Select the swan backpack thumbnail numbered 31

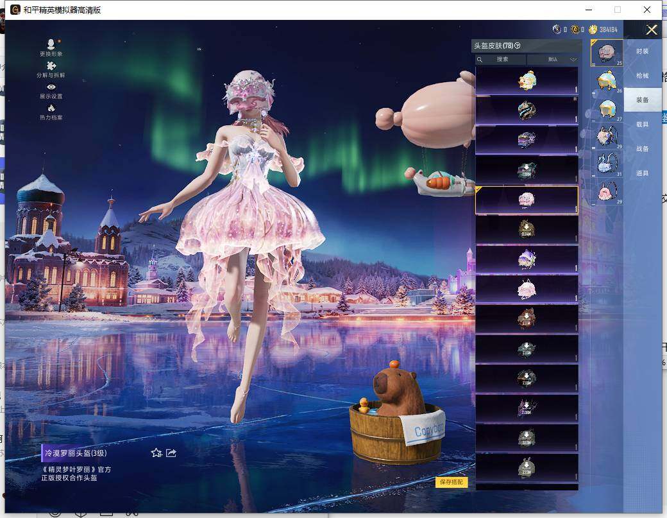coord(607,164)
